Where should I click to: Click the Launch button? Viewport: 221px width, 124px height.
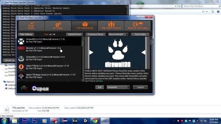click(140, 87)
